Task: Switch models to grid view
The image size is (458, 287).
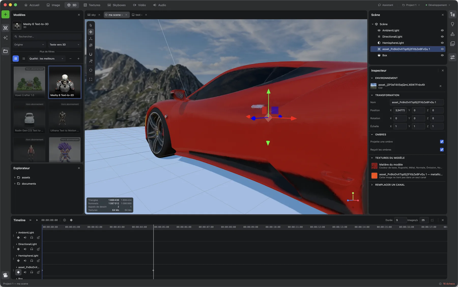Action: 16,59
